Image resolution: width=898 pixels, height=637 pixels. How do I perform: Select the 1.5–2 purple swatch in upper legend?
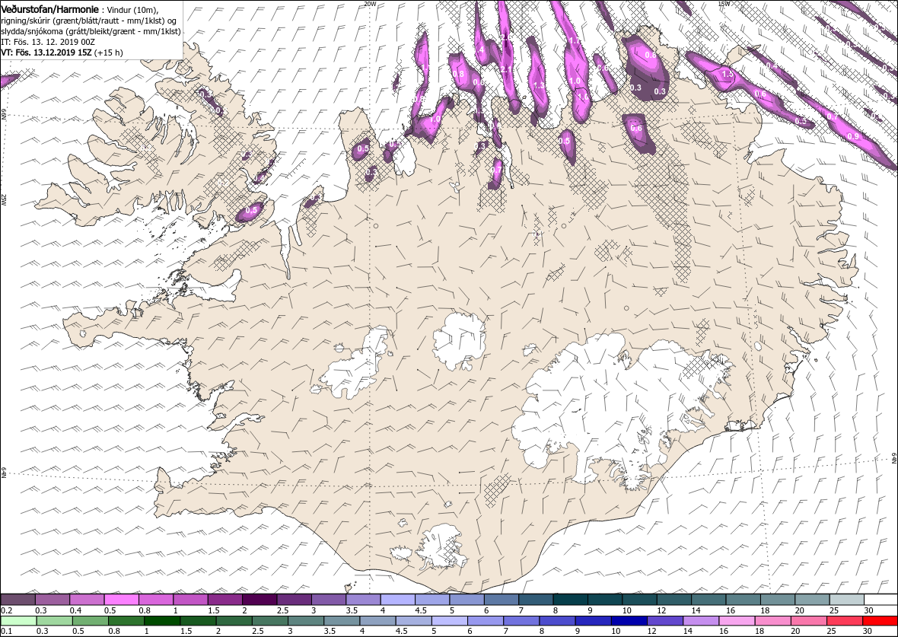[224, 600]
